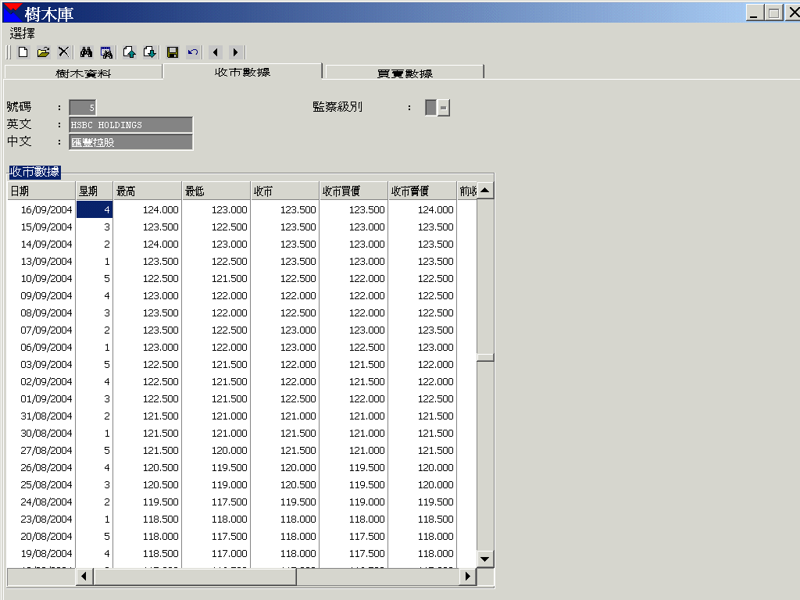Select the date cell 20/08/2004

(41, 536)
